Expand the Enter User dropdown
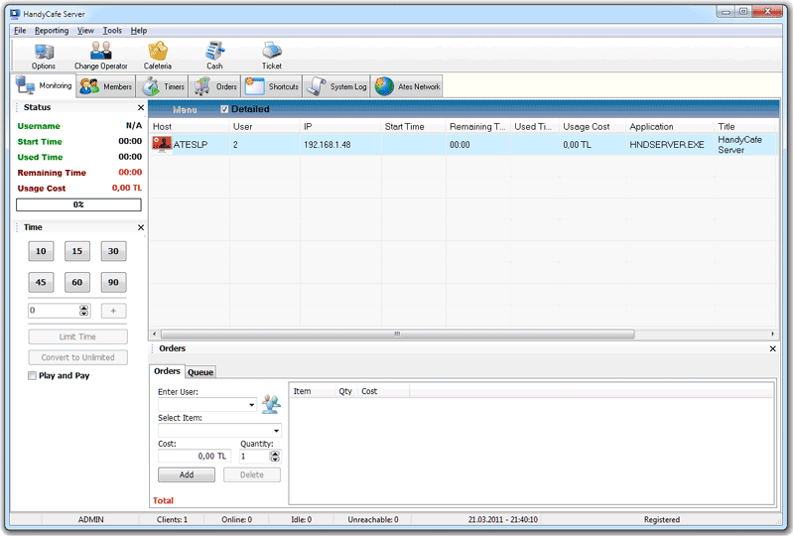 252,405
